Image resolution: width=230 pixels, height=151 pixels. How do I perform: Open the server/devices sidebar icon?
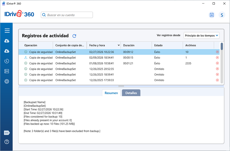pos(7,71)
